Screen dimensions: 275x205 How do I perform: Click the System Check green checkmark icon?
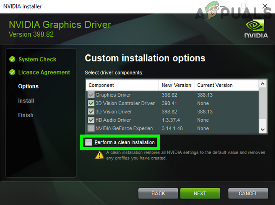(12, 59)
